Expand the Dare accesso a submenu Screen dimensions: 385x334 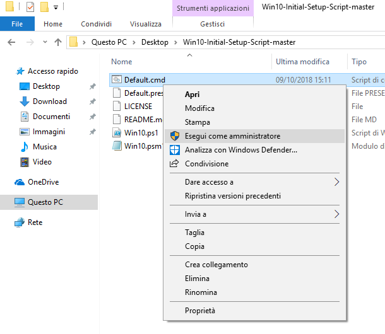point(254,182)
